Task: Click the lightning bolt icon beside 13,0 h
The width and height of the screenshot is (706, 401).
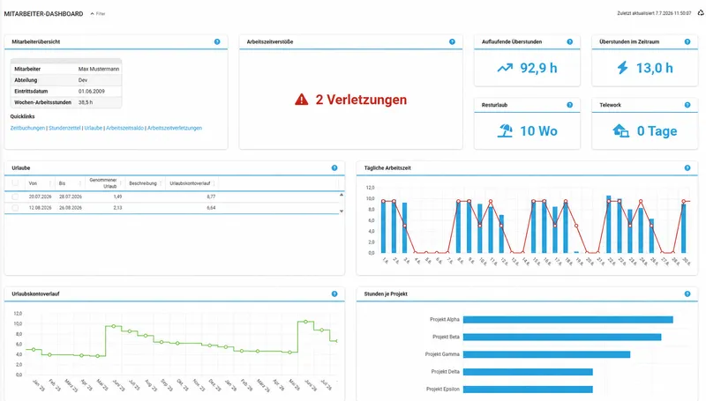Action: pyautogui.click(x=622, y=68)
